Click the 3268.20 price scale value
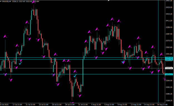The image size is (174, 106). point(169,100)
